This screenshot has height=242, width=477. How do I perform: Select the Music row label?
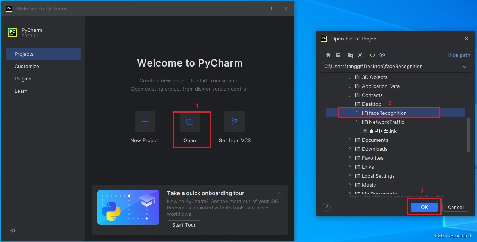(x=369, y=185)
